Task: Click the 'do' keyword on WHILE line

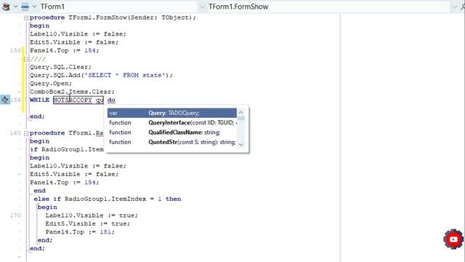Action: click(111, 100)
